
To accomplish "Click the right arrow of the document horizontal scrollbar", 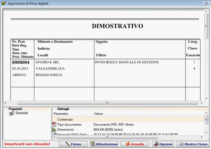I will click(202, 103).
